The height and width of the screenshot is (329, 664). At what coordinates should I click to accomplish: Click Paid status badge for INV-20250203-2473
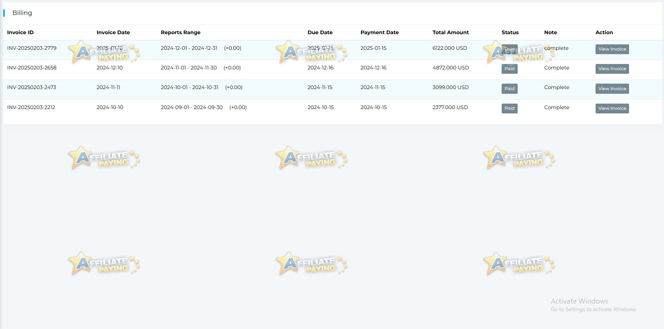pos(509,89)
